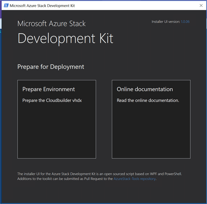Screen dimensions: 207x204
Task: Click the footer sentence mentioning WPF and PowerShell
Action: [x=100, y=174]
